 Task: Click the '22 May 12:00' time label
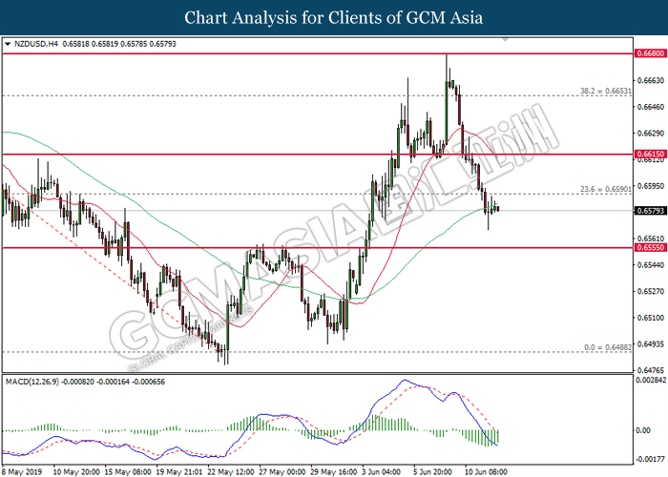click(x=231, y=472)
